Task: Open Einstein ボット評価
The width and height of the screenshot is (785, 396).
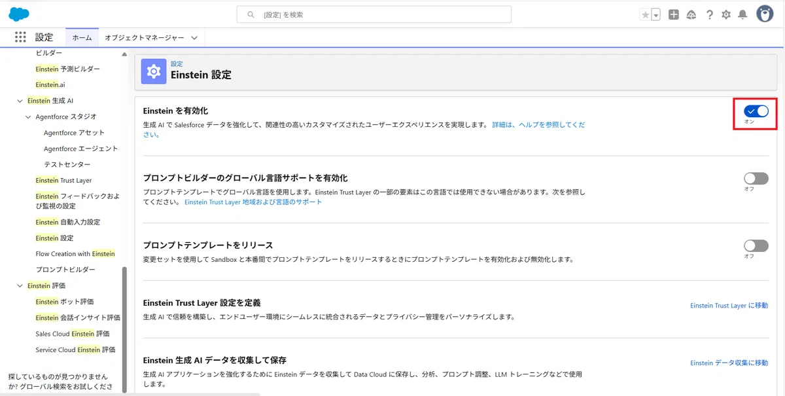Action: (65, 302)
